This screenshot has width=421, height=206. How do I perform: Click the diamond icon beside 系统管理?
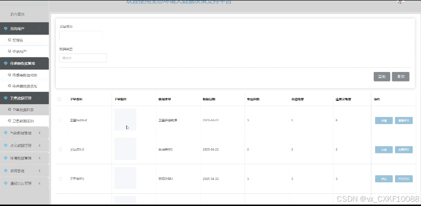click(x=6, y=171)
